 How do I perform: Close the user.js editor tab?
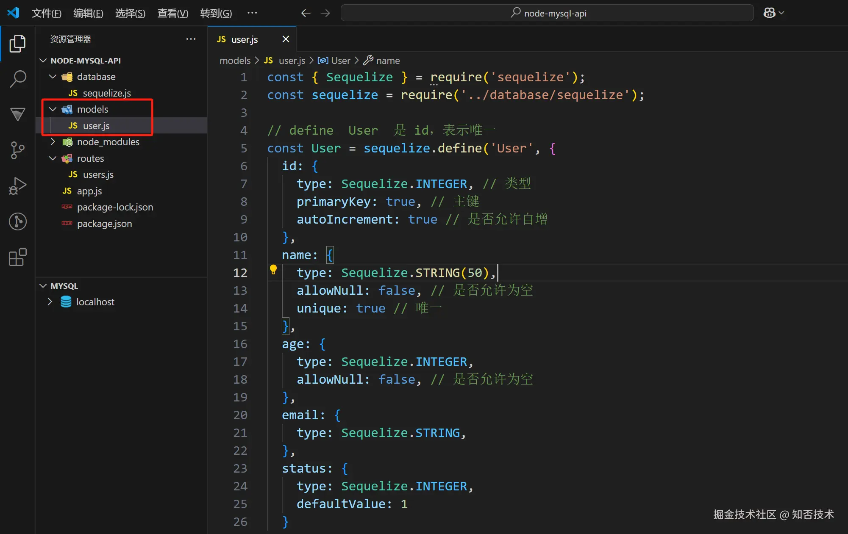[x=286, y=39]
